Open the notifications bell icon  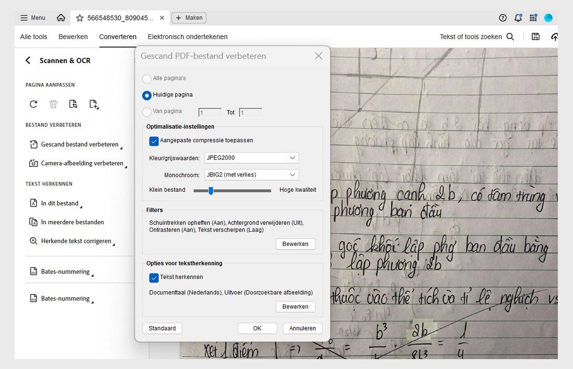click(x=518, y=17)
